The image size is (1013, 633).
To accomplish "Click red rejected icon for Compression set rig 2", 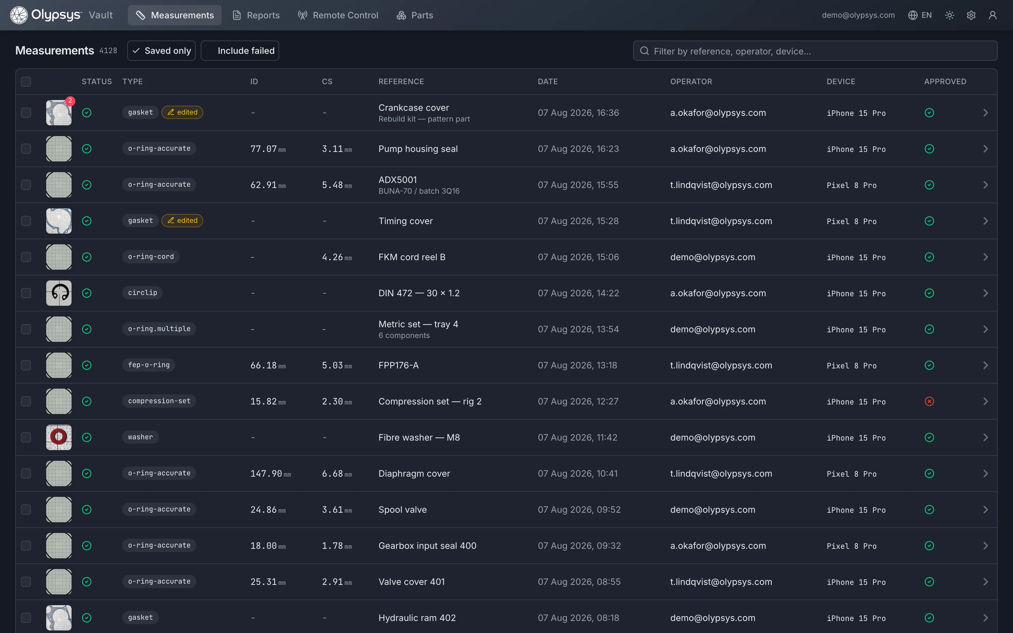I will pos(929,401).
